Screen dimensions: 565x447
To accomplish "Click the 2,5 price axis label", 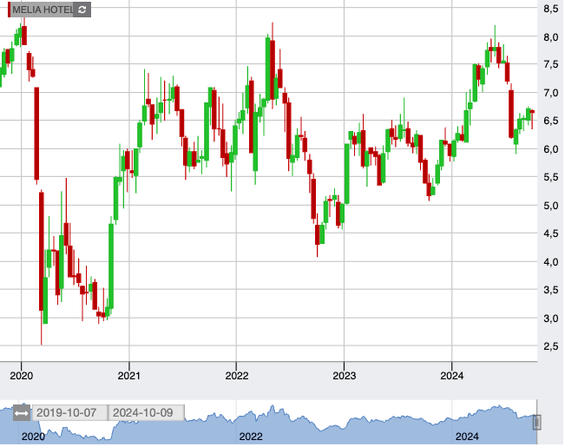I will pos(550,346).
